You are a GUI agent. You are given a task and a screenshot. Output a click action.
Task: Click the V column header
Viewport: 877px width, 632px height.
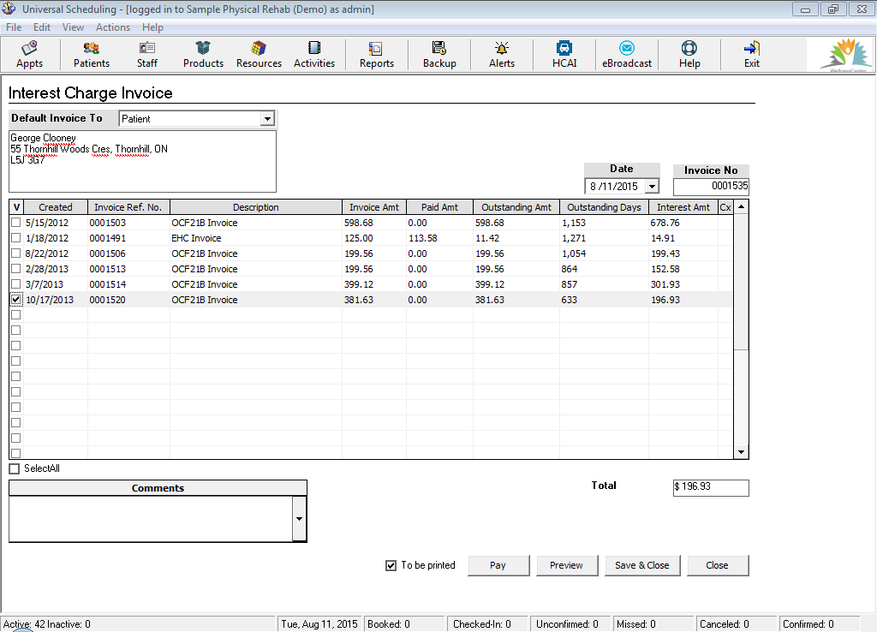pyautogui.click(x=16, y=207)
